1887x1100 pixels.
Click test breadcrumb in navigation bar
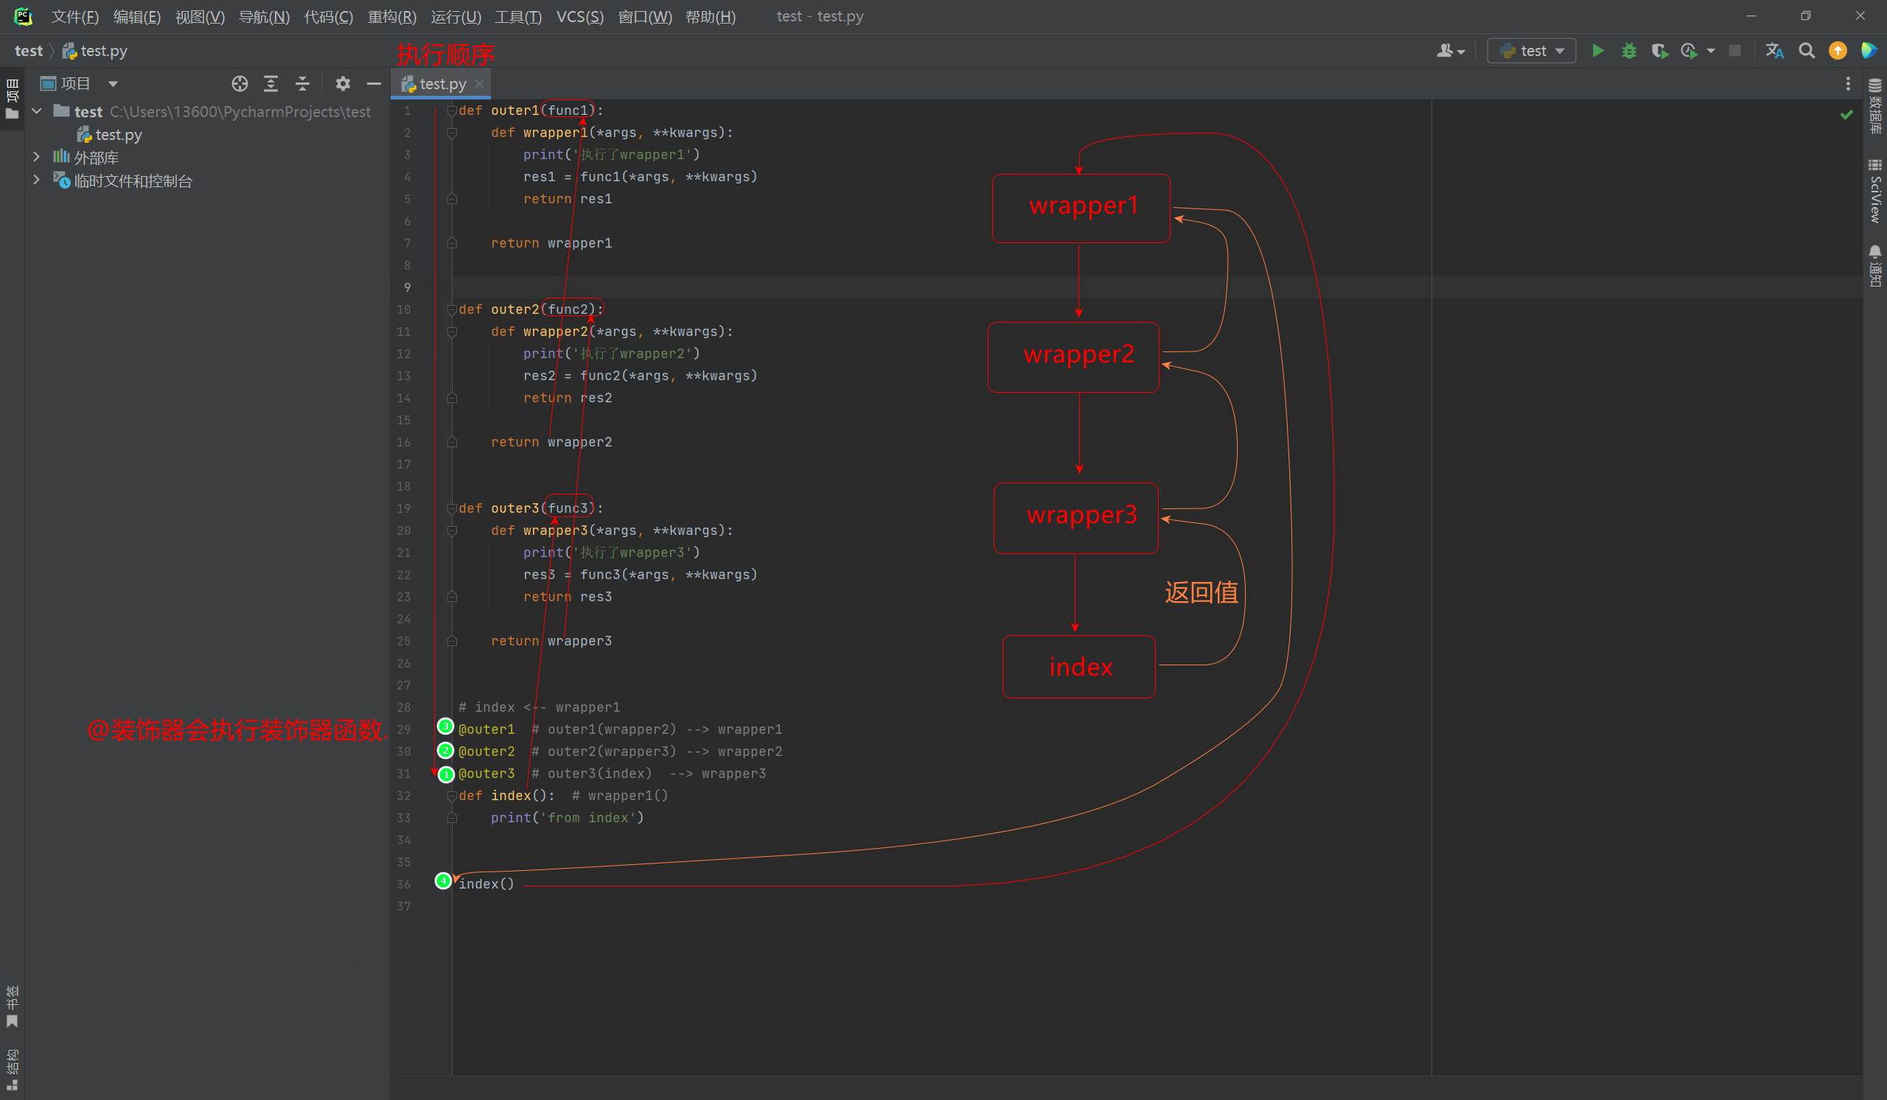[29, 51]
